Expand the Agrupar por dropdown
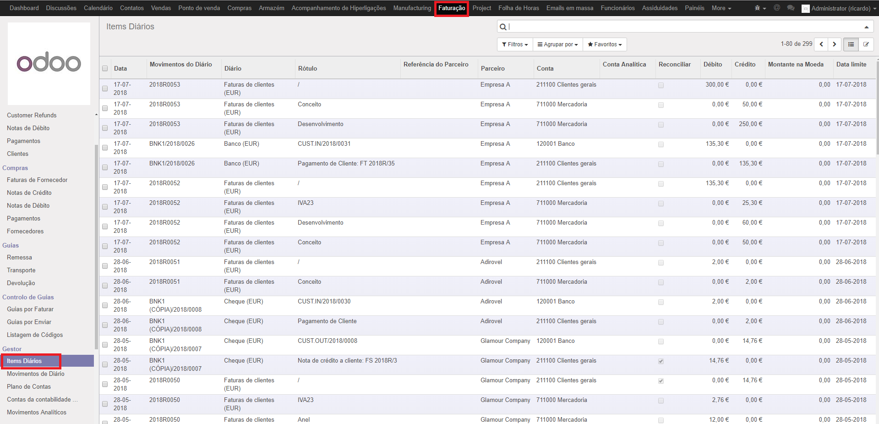 point(557,44)
